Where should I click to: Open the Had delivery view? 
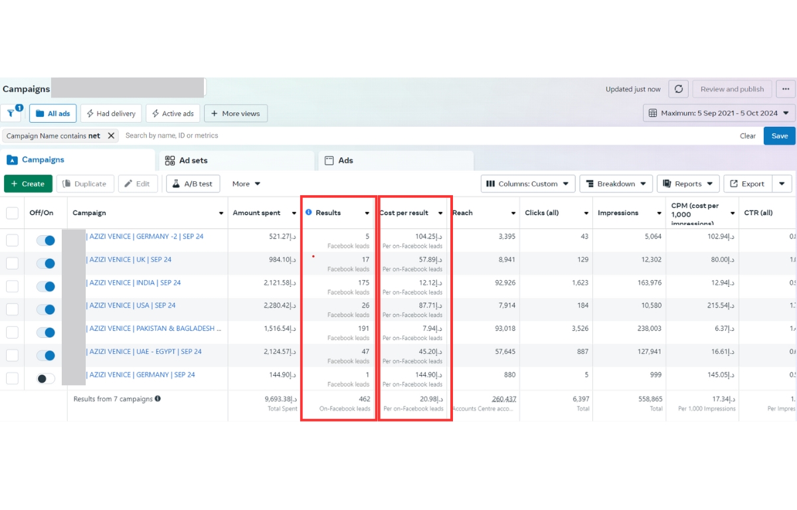point(111,114)
